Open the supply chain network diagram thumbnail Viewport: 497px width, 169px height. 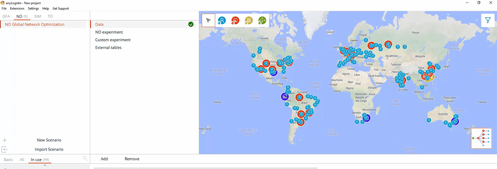[481, 138]
